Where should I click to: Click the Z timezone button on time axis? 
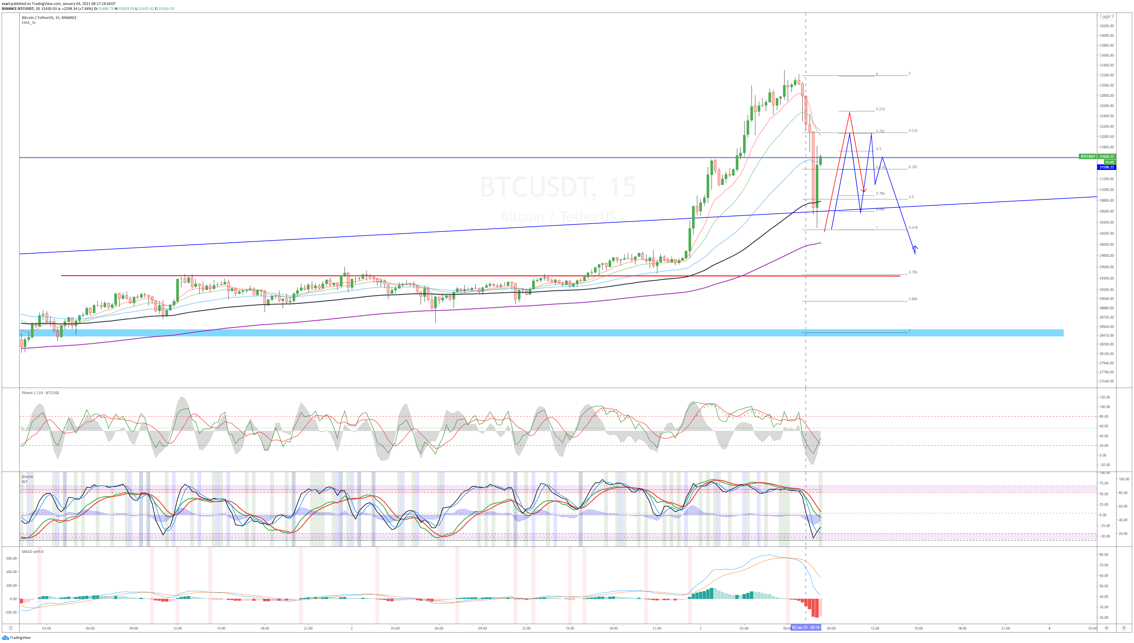[11, 628]
